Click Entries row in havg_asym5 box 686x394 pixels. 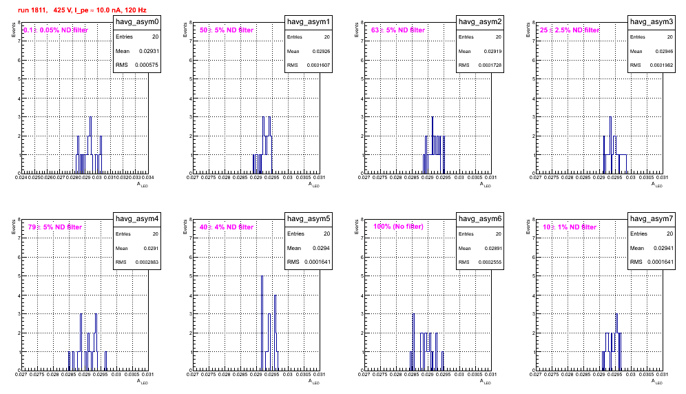[309, 234]
